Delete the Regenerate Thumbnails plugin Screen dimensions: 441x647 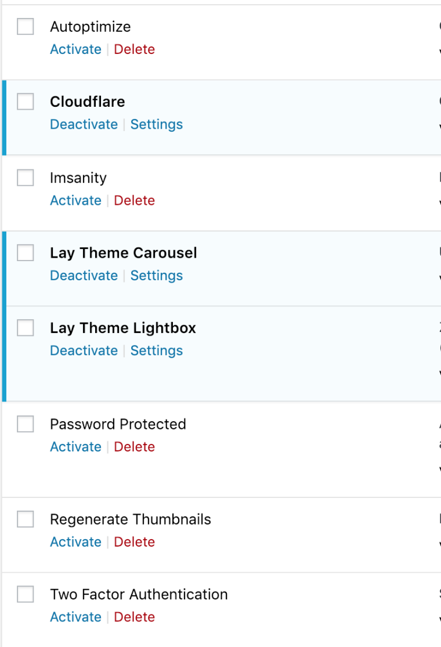click(134, 542)
